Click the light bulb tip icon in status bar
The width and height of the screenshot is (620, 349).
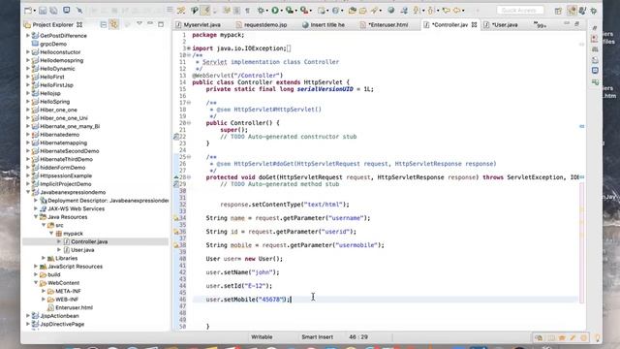(x=598, y=337)
